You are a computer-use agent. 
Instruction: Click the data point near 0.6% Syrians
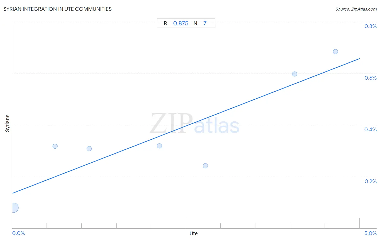pos(295,74)
